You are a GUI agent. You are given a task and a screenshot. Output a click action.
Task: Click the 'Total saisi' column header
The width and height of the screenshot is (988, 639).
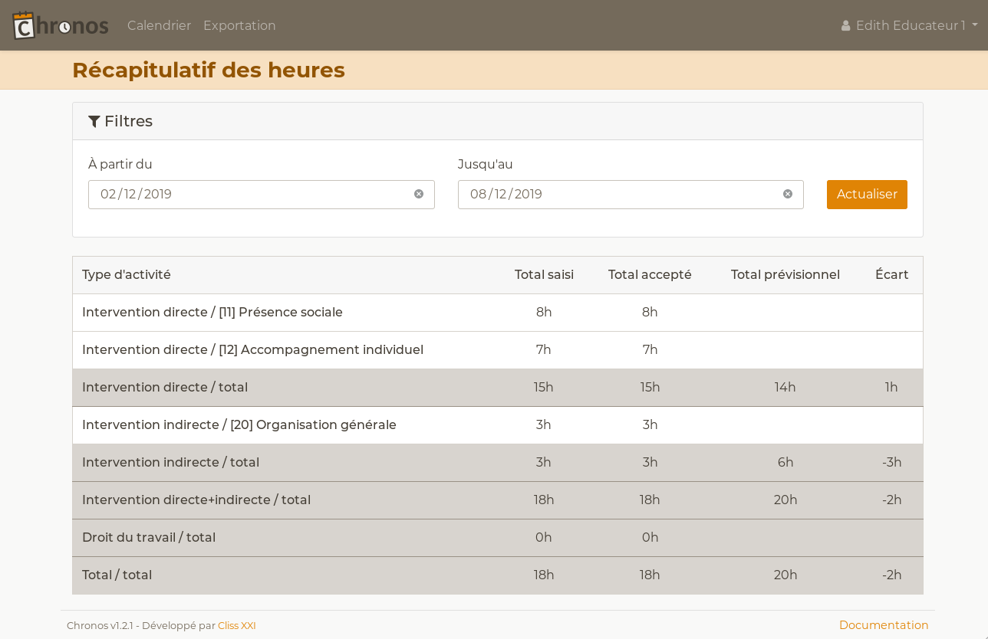tap(544, 274)
